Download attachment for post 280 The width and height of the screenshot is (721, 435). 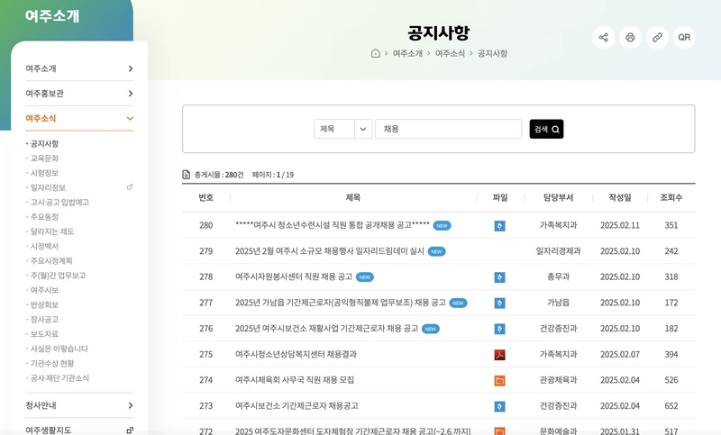coord(500,225)
